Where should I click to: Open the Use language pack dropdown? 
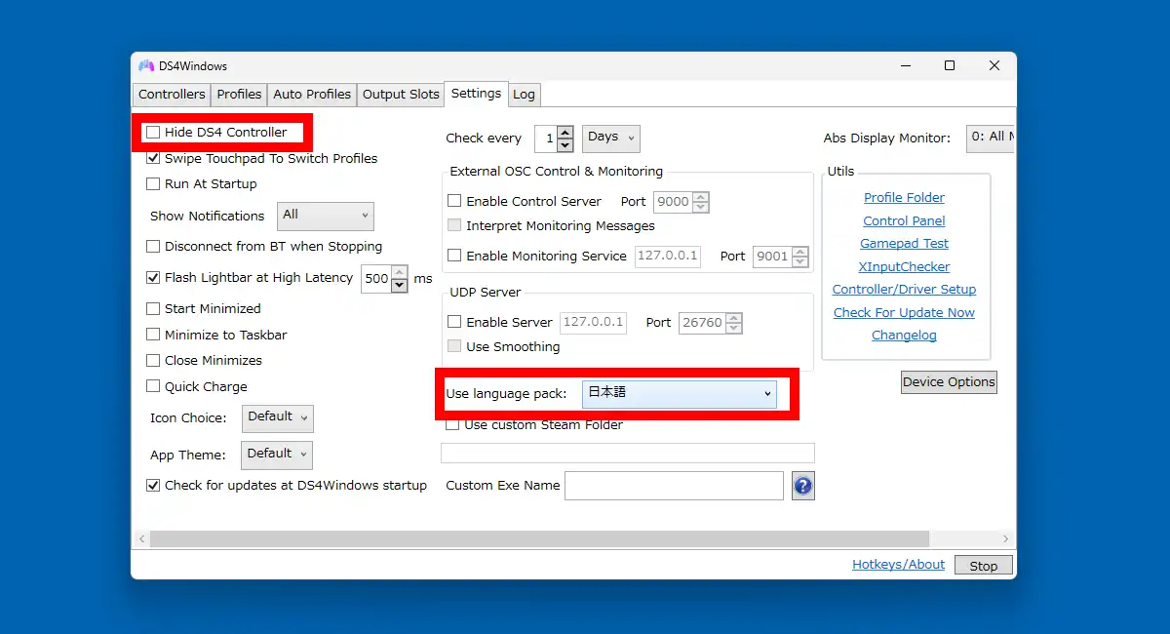[x=680, y=393]
